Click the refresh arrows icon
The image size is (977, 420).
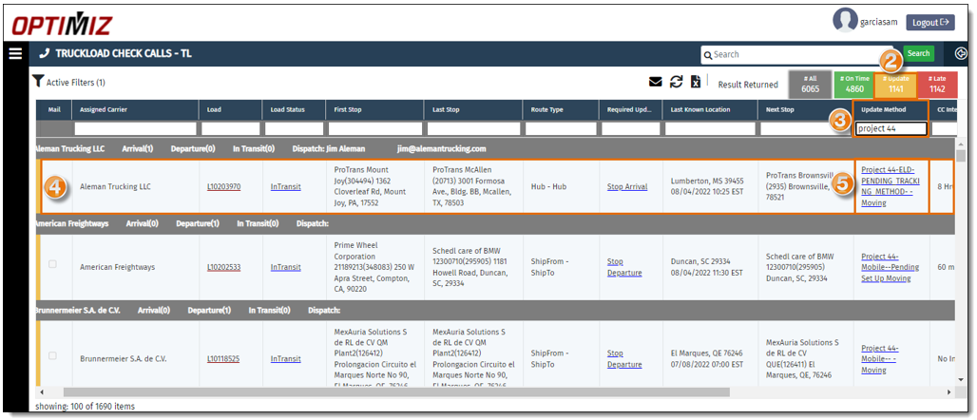coord(676,81)
